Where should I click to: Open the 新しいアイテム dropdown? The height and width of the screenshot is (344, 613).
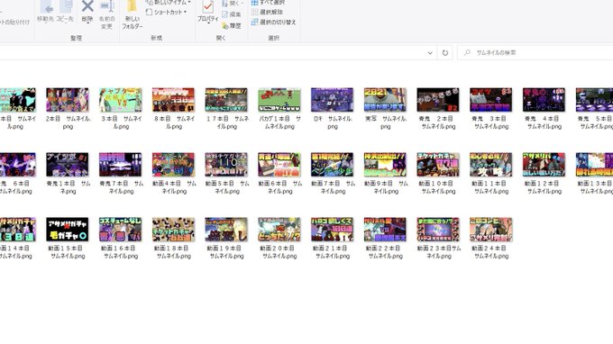coord(169,3)
